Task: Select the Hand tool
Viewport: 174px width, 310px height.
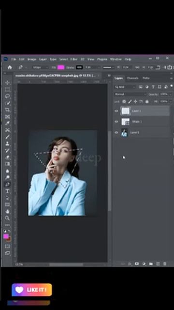Action: [8, 211]
